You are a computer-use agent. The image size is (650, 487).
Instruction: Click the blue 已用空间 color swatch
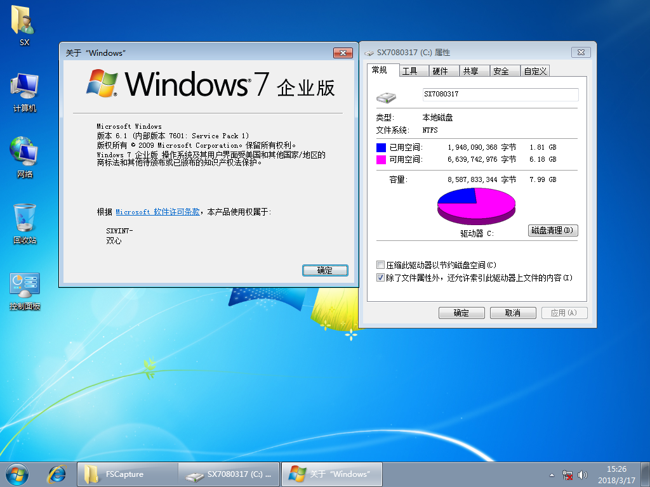click(381, 147)
